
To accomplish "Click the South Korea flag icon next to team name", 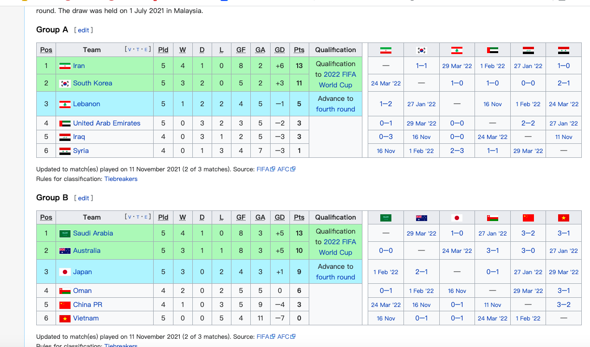I will (x=65, y=83).
